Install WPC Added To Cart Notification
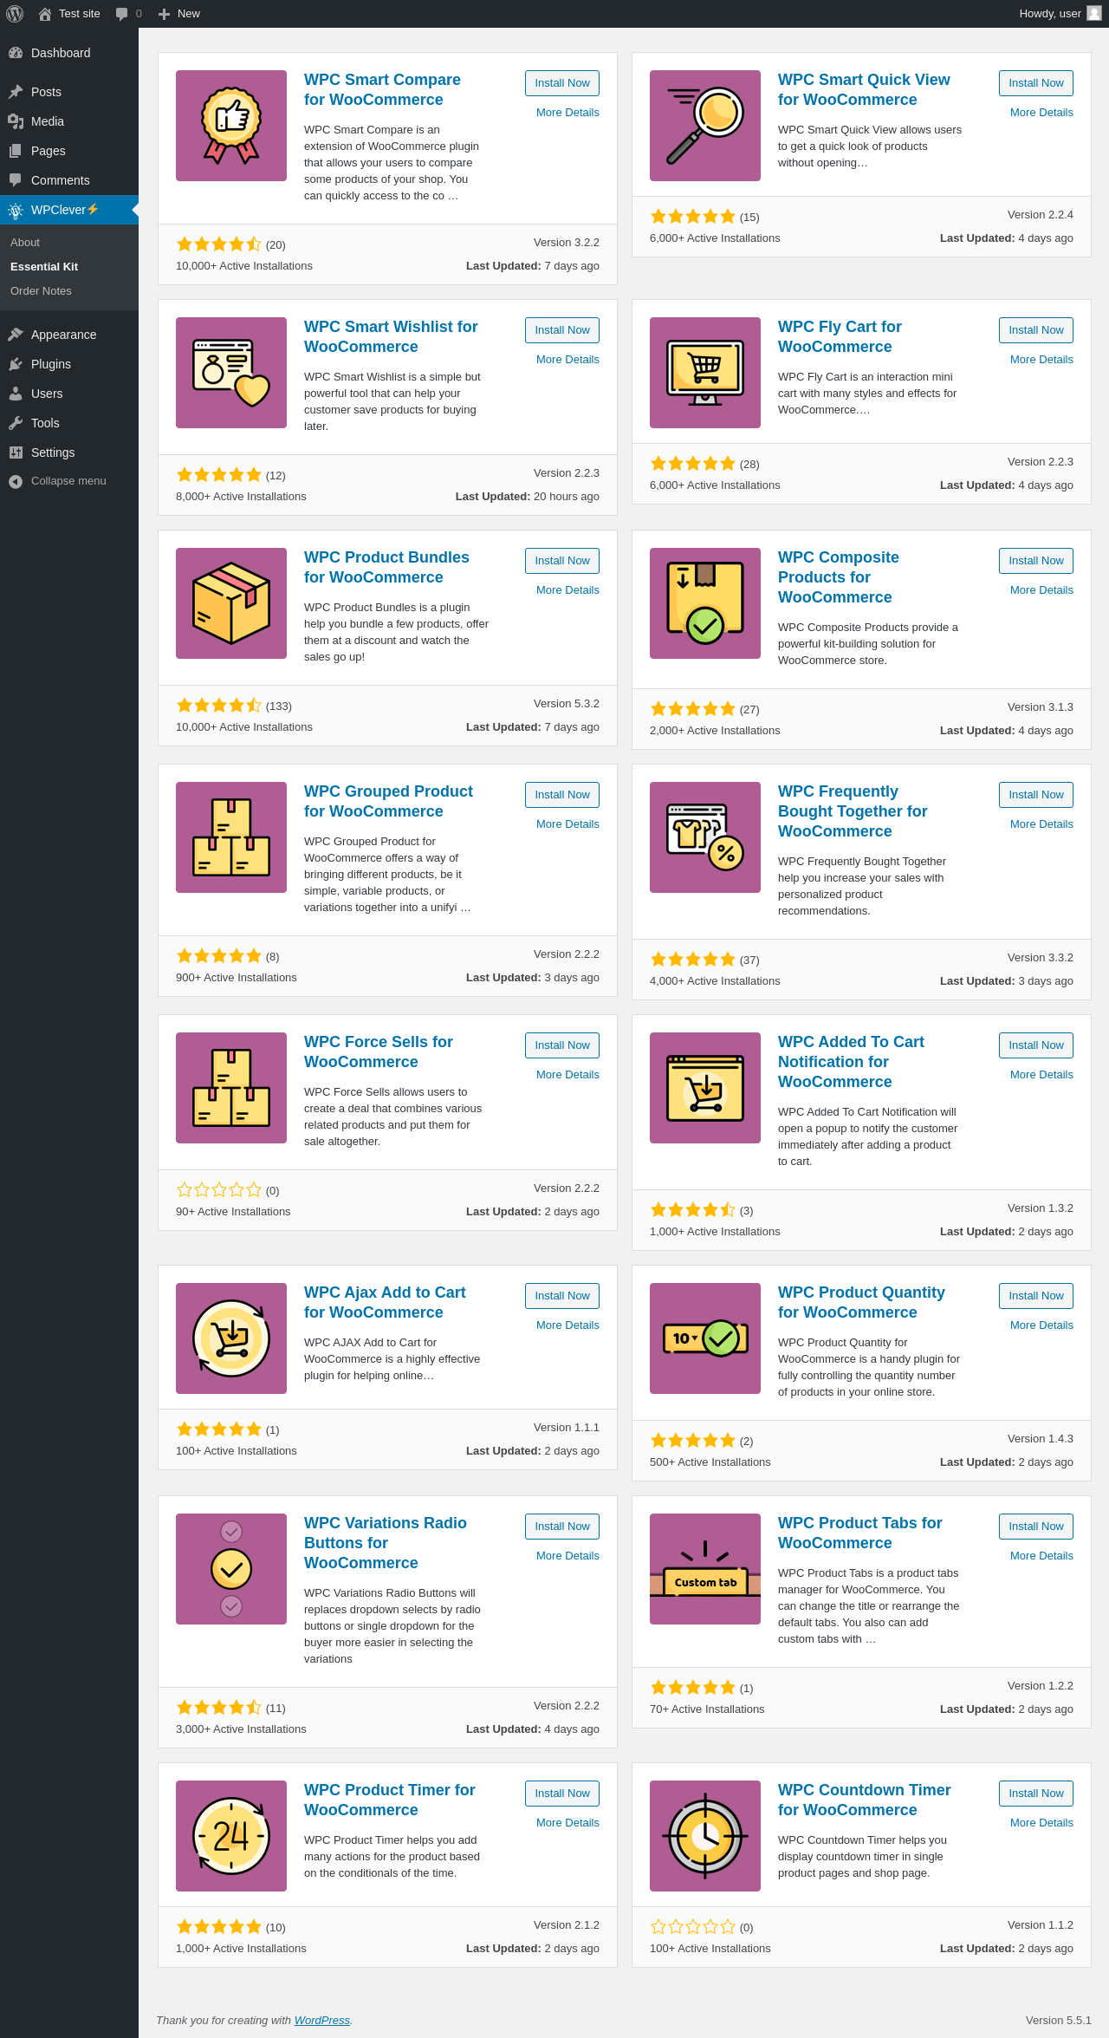The height and width of the screenshot is (2038, 1109). tap(1036, 1045)
